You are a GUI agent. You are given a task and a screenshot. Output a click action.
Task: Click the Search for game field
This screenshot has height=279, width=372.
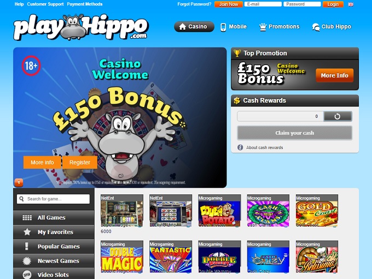(x=54, y=199)
